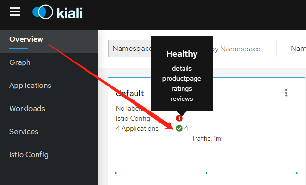Navigate to Services
This screenshot has width=306, height=185.
tap(24, 132)
